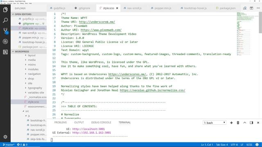Click the feedback smiley in status bar
Image resolution: width=262 pixels, height=147 pixels.
tap(257, 145)
